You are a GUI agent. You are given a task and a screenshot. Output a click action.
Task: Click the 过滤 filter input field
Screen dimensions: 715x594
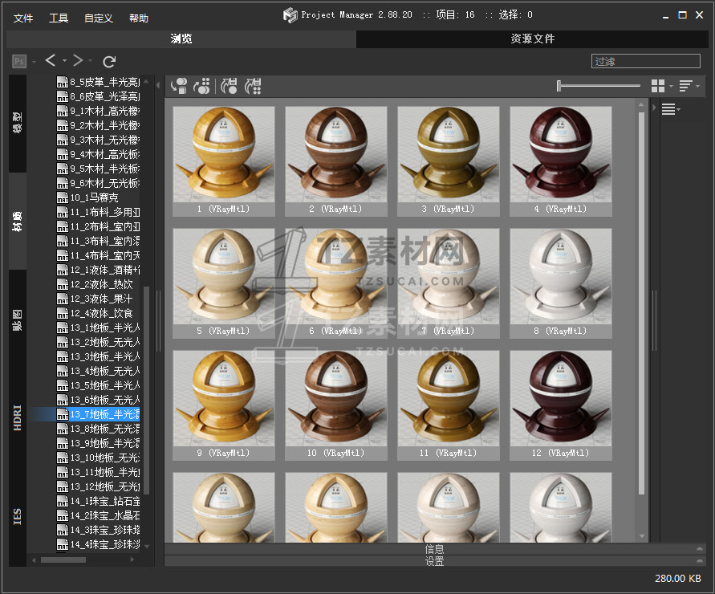coord(645,61)
